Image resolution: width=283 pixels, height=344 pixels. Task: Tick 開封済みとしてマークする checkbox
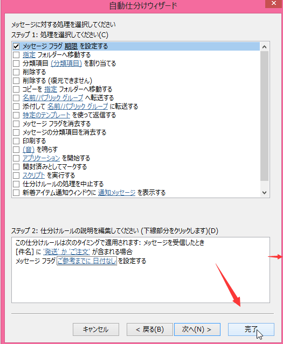[x=16, y=167]
